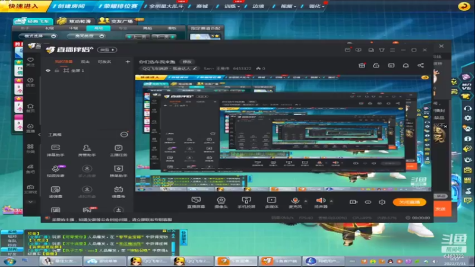Expand more sidebar items chevron
Screen dimensions: 475x267
[30, 202]
